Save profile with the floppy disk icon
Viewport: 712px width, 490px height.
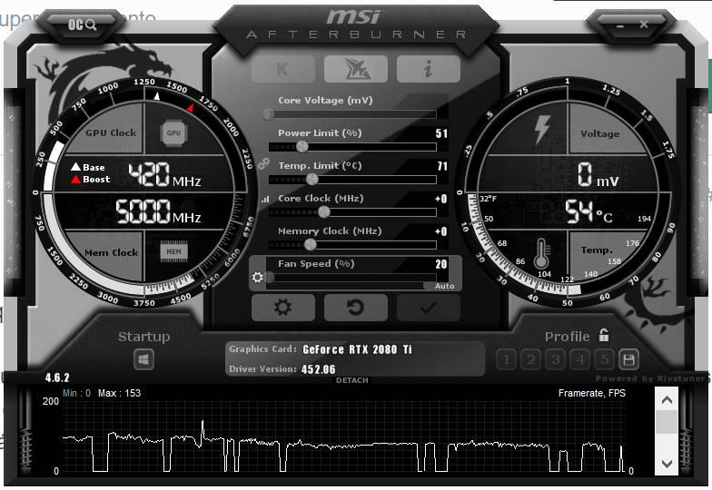click(x=628, y=360)
